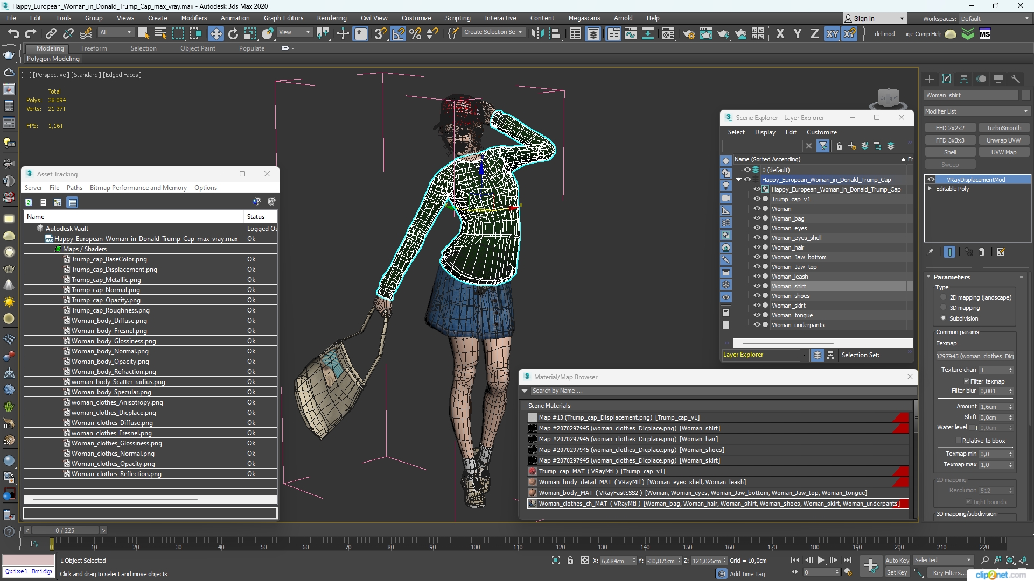Click the Auto Key button
The width and height of the screenshot is (1034, 581).
pyautogui.click(x=897, y=561)
